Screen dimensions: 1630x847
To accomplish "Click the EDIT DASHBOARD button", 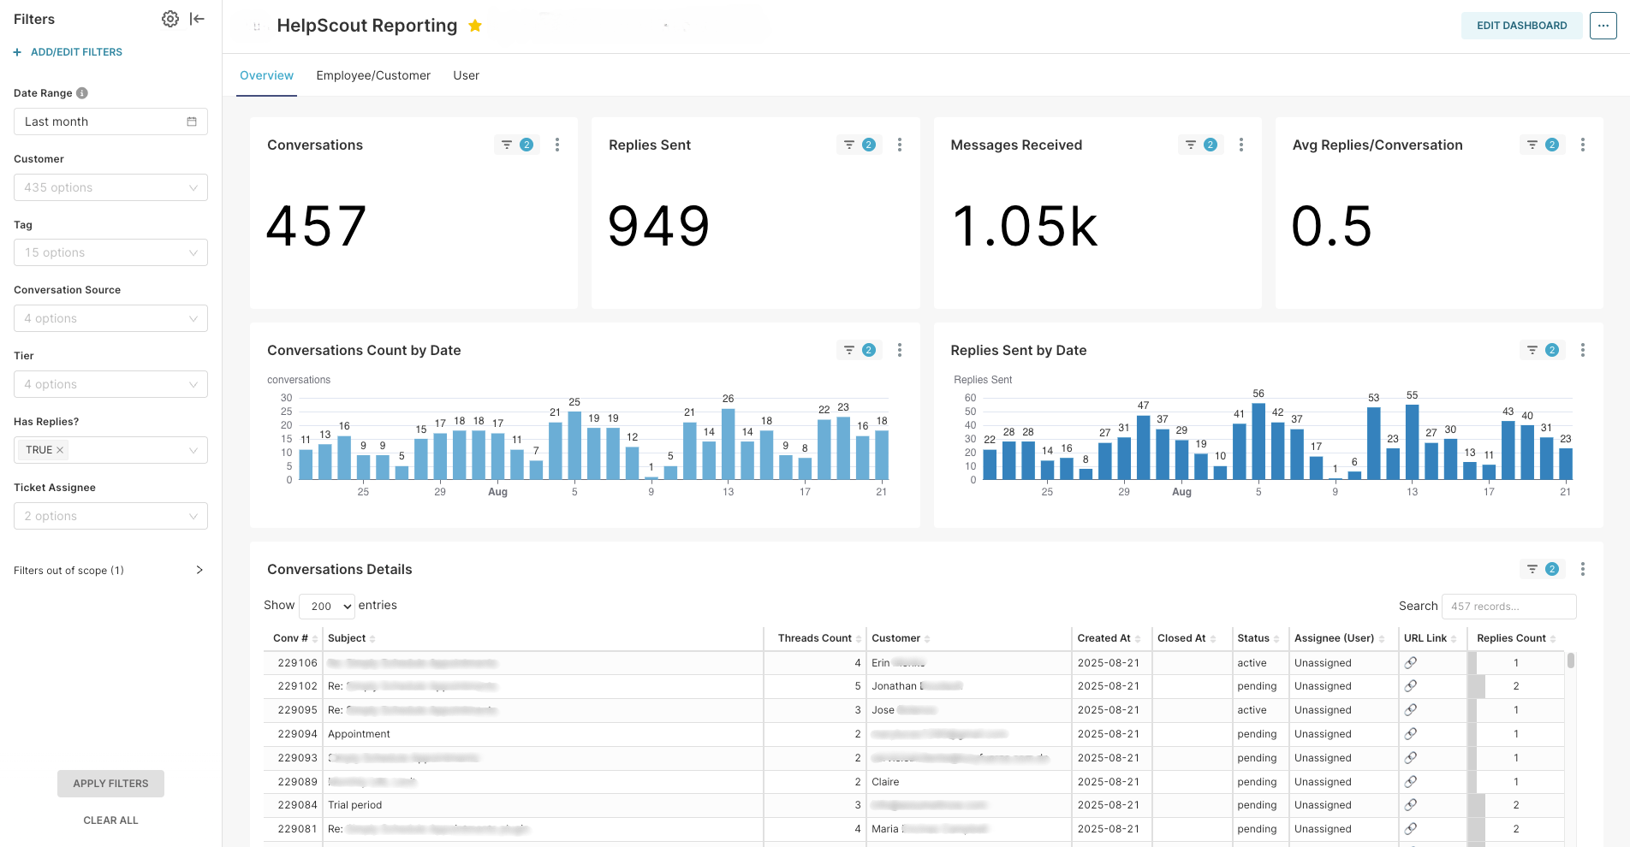I will 1521,25.
